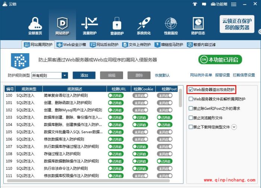The height and width of the screenshot is (188, 261).
Task: Check 禁止浏览畸形文件 option
Action: [x=191, y=118]
